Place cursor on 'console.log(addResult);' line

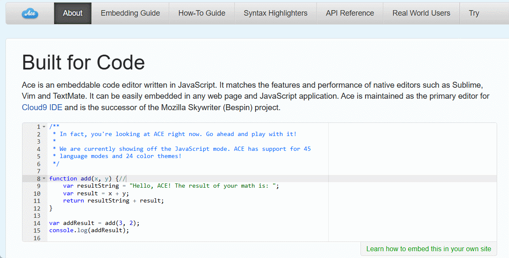tap(89, 230)
